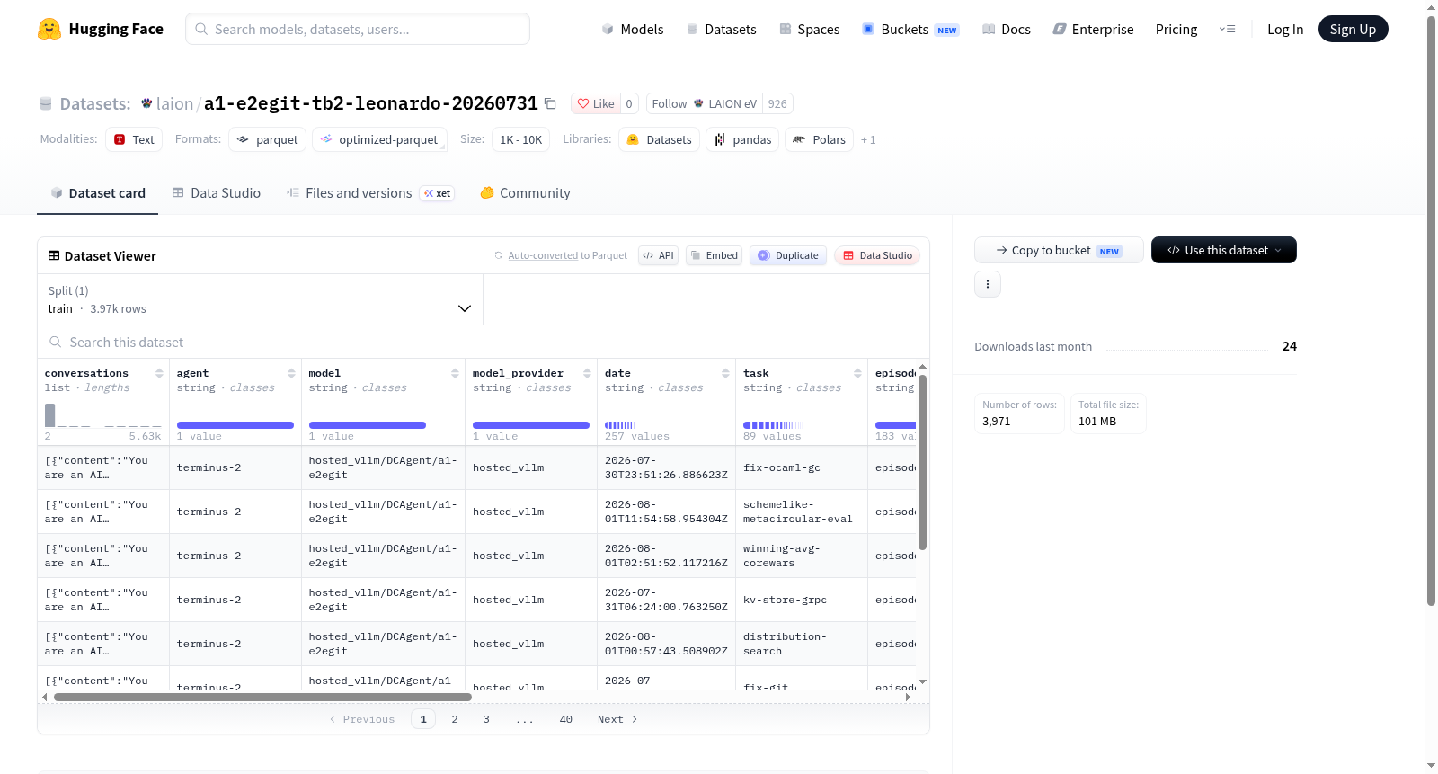This screenshot has height=774, width=1438.
Task: Click the search magnifier icon in navbar
Action: [x=201, y=29]
